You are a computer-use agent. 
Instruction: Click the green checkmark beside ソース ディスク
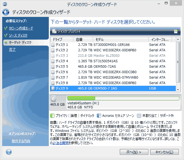click(6, 35)
